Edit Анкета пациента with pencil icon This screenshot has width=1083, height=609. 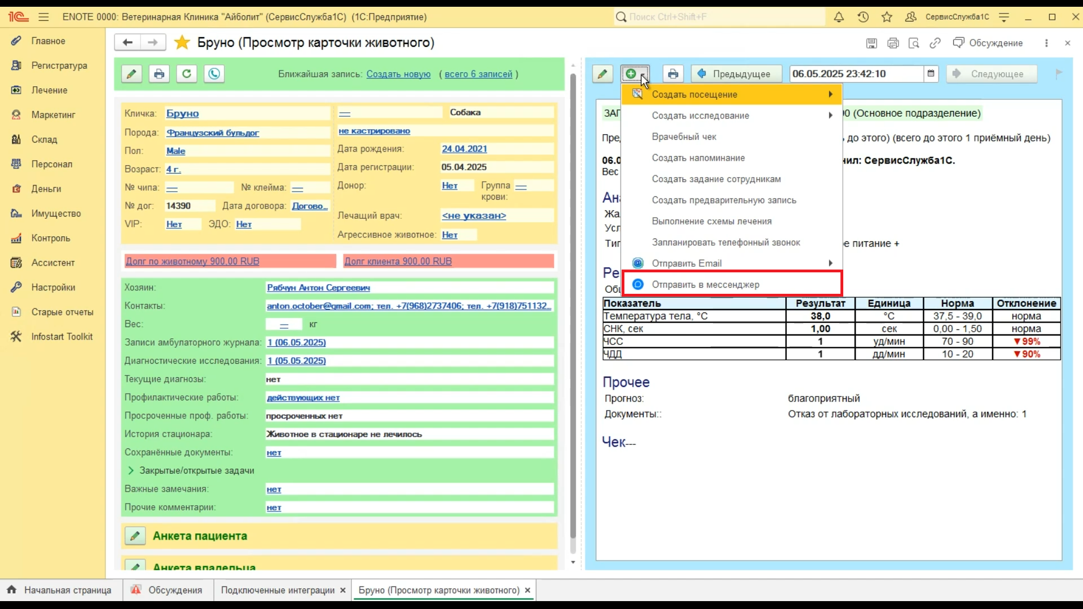135,536
